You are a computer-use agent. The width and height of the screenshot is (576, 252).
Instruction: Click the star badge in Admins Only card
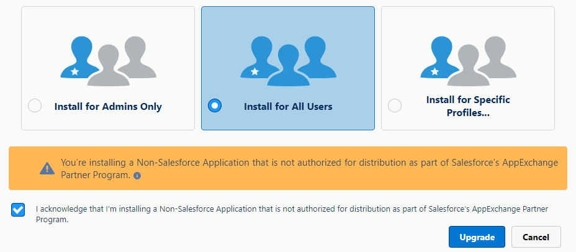tap(75, 71)
